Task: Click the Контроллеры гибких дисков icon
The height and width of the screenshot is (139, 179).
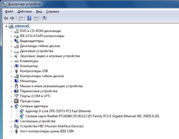Action: click(x=16, y=76)
